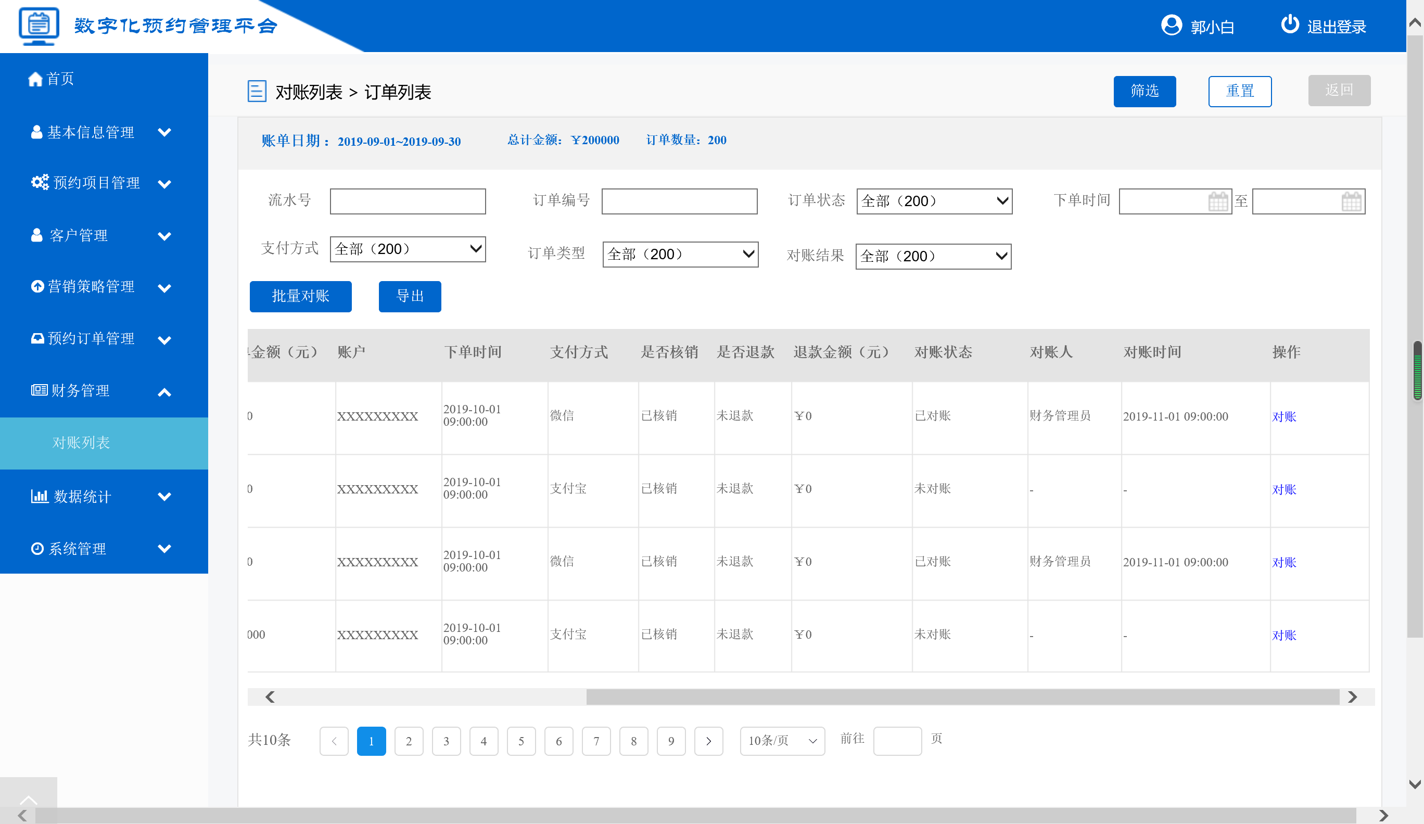Click the bottom scrollbar right arrow
Image resolution: width=1424 pixels, height=824 pixels.
(1383, 816)
